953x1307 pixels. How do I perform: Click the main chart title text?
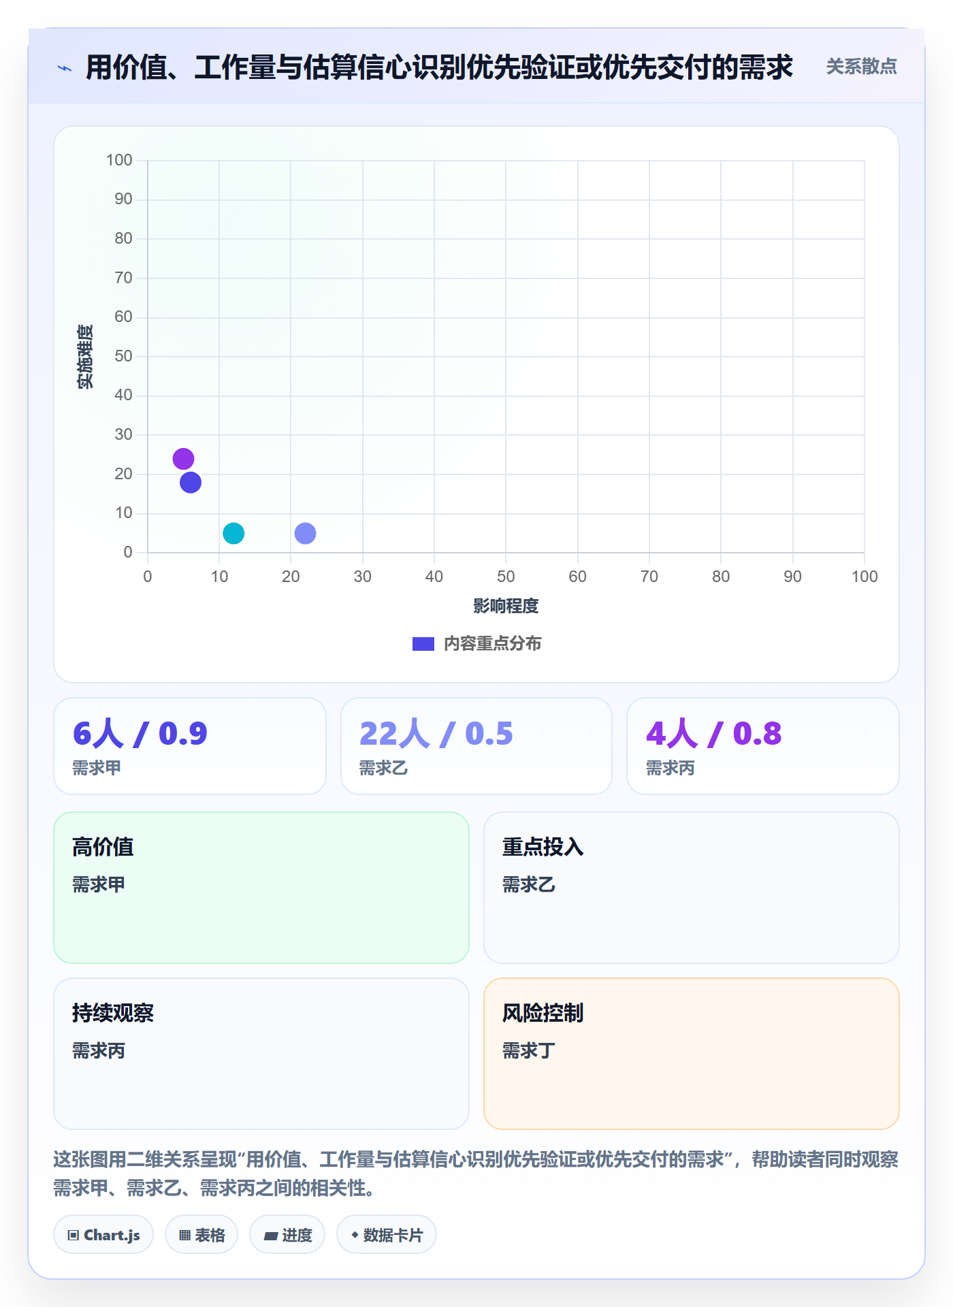pos(439,67)
